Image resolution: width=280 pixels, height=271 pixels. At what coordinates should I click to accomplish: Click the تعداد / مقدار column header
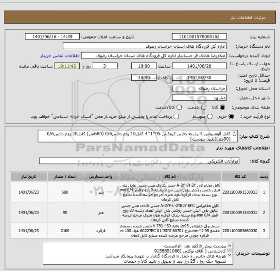click(x=65, y=177)
